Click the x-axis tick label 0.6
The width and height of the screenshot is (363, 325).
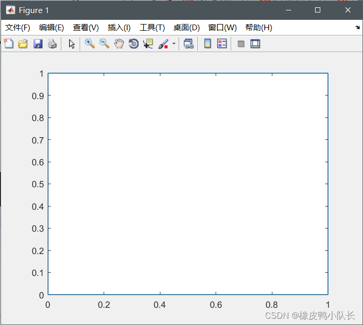[216, 305]
